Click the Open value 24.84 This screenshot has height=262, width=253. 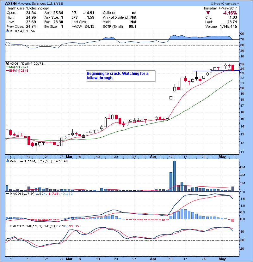[x=31, y=13]
